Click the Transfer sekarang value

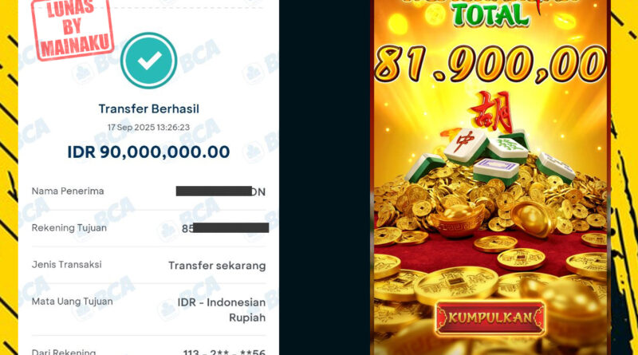click(217, 266)
